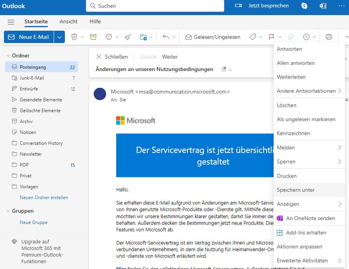The height and width of the screenshot is (269, 349).
Task: Open the OneNote feed icon in header
Action: click(323, 6)
